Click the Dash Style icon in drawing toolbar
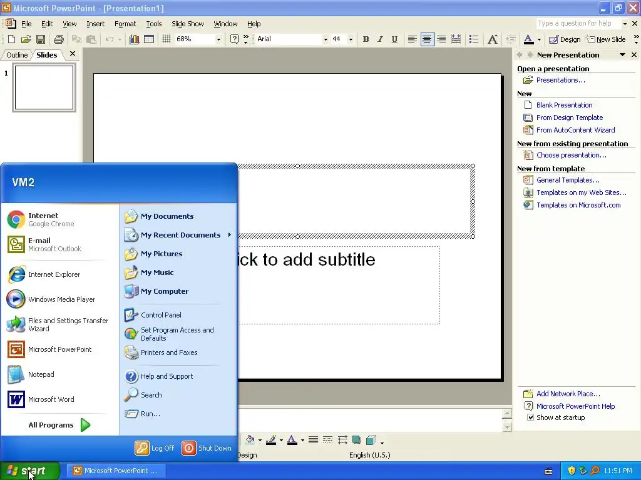Image resolution: width=641 pixels, height=480 pixels. [327, 439]
